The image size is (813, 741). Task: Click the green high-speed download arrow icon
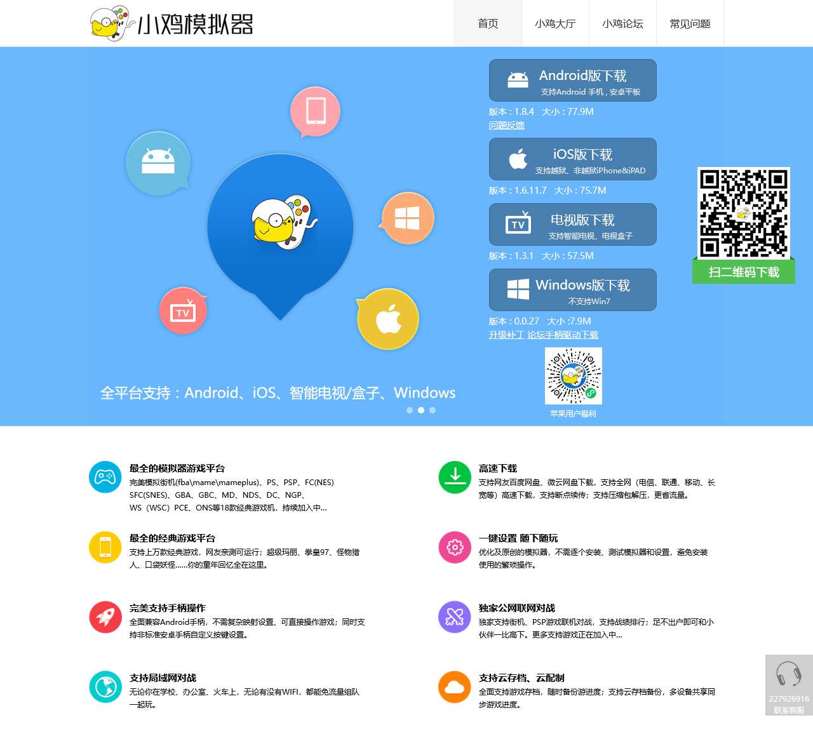point(454,477)
